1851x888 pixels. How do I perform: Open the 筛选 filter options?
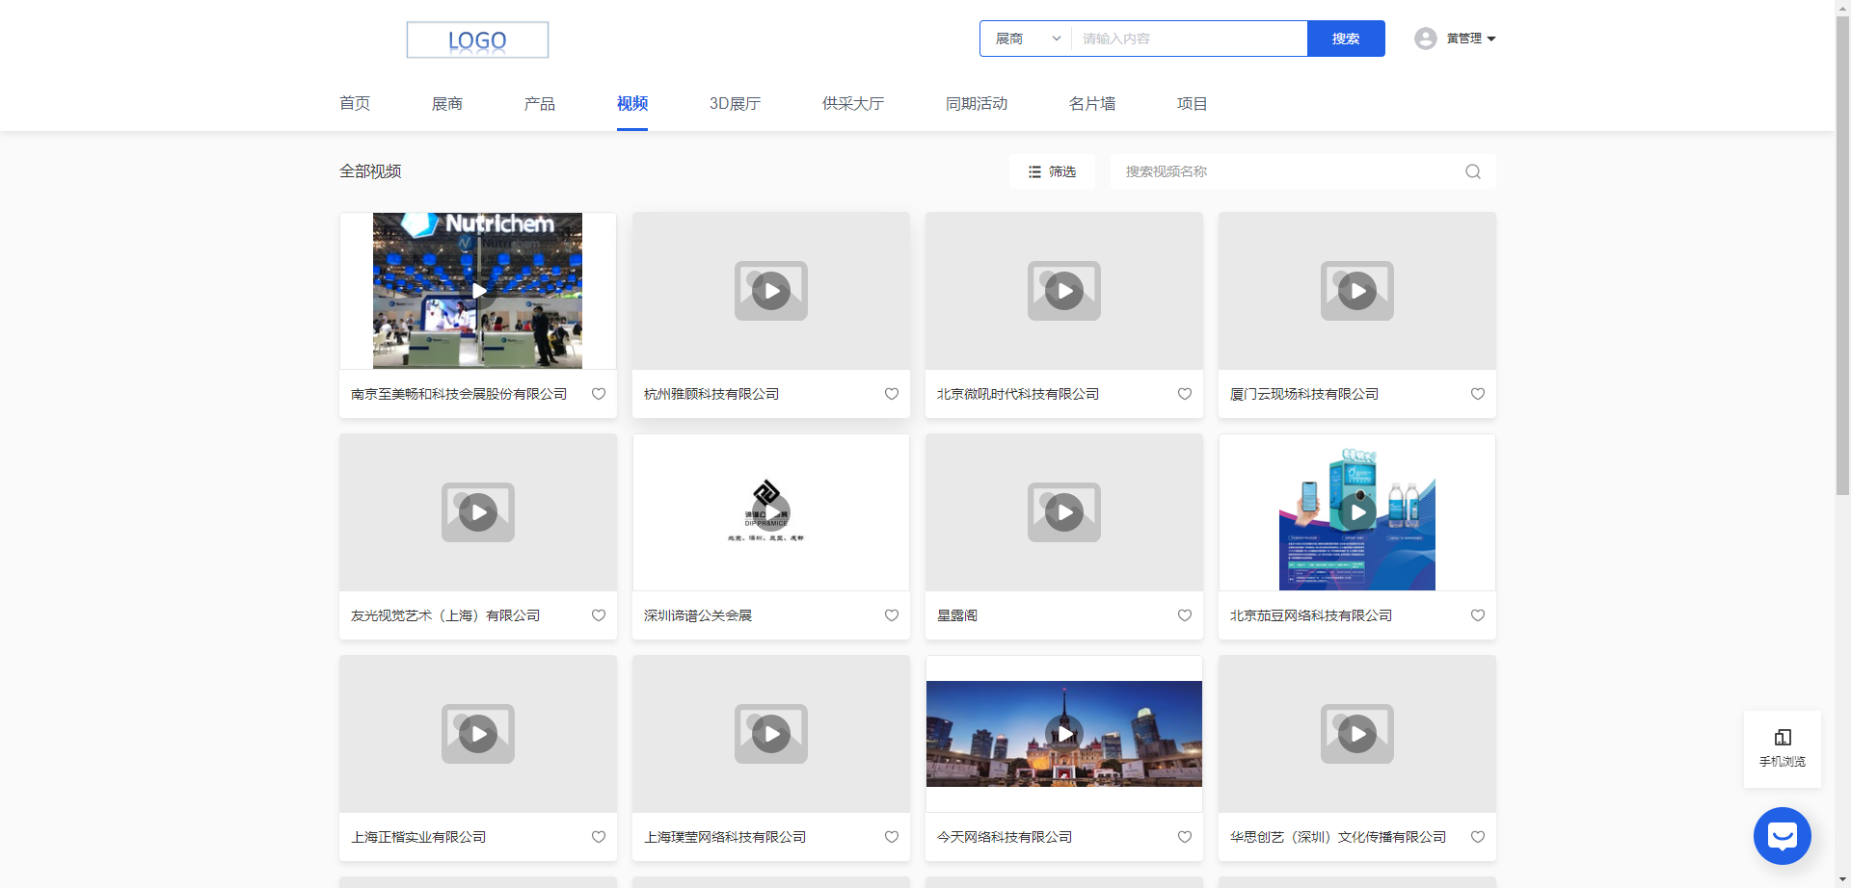click(1052, 171)
